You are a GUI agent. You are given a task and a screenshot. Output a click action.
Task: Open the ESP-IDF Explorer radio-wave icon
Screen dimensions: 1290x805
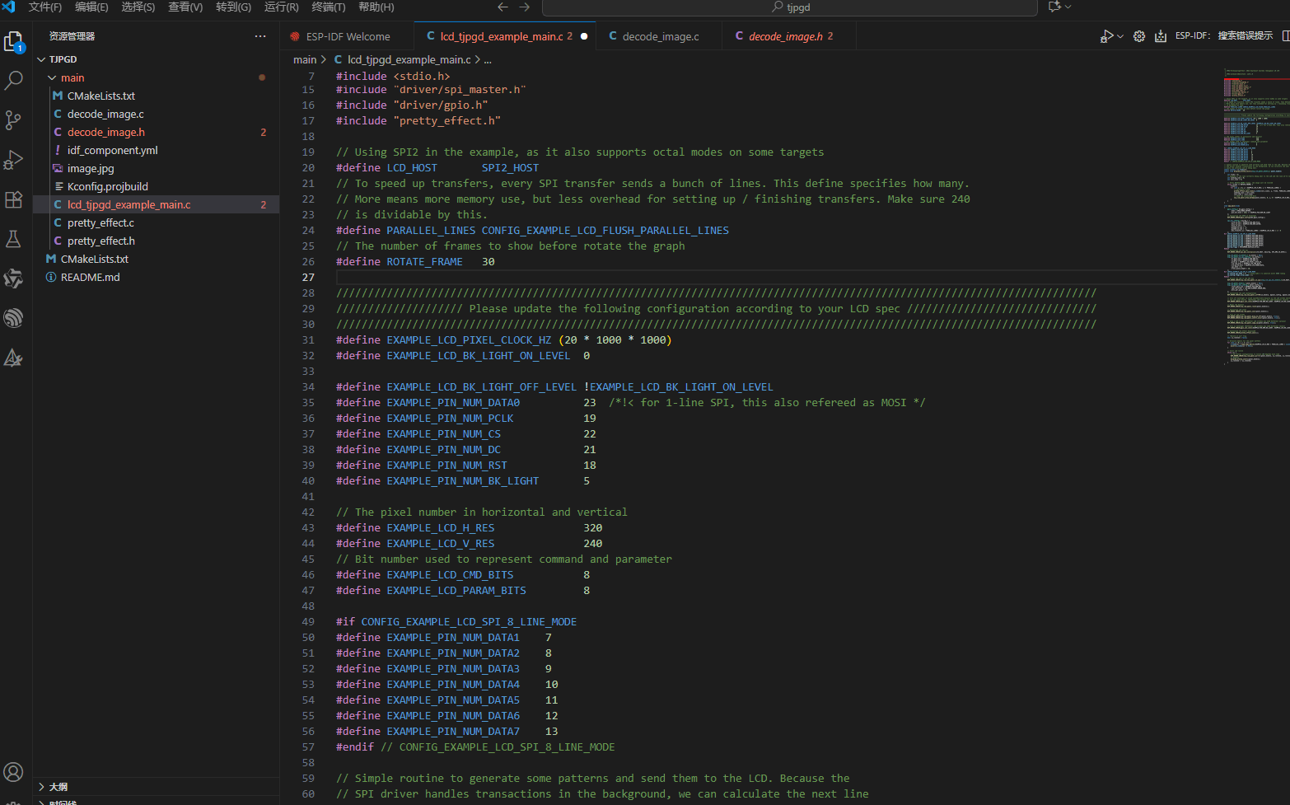(x=14, y=318)
